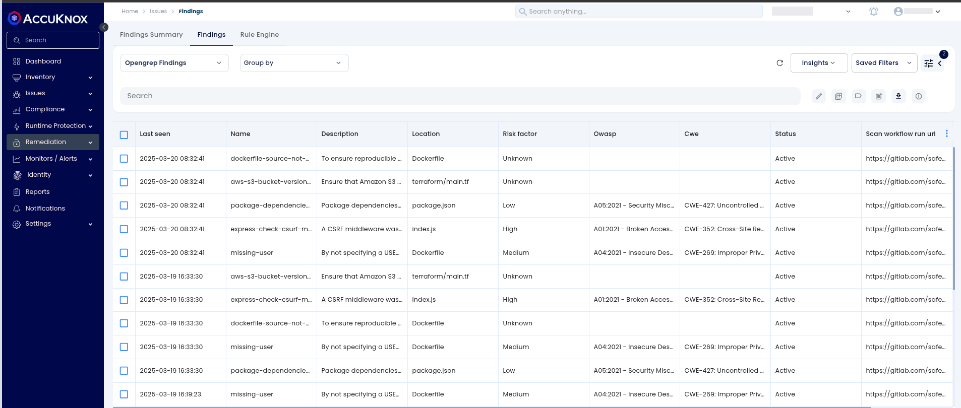This screenshot has height=408, width=961.
Task: Switch to the Rule Engine tab
Action: tap(260, 35)
